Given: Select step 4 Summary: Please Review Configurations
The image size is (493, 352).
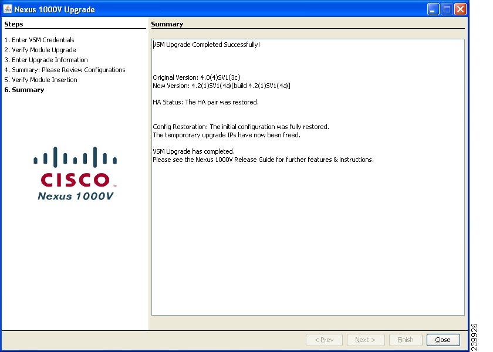Looking at the screenshot, I should coord(65,70).
